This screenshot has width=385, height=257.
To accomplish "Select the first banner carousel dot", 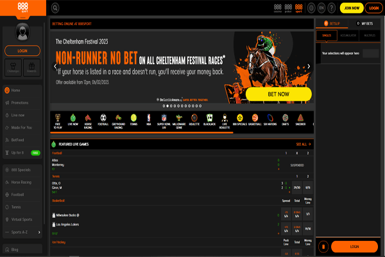I will pyautogui.click(x=164, y=106).
